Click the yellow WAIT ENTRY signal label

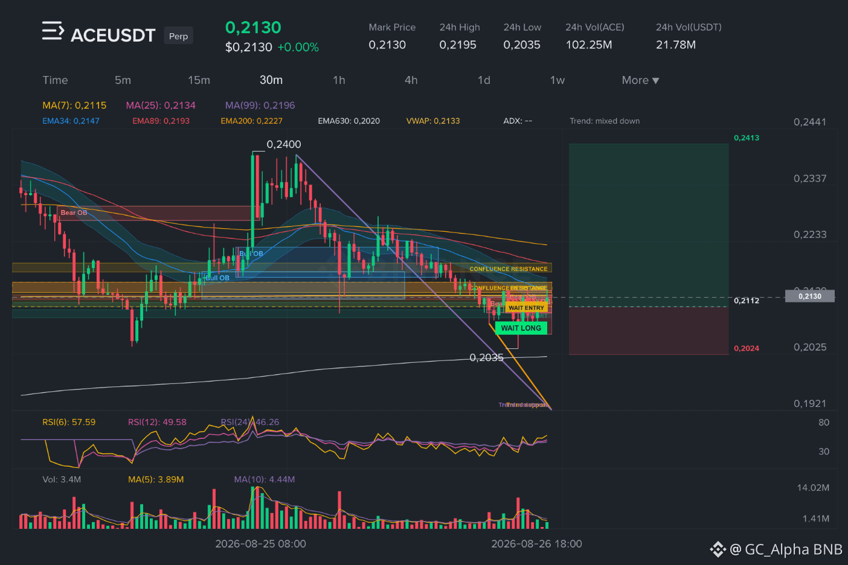[526, 308]
